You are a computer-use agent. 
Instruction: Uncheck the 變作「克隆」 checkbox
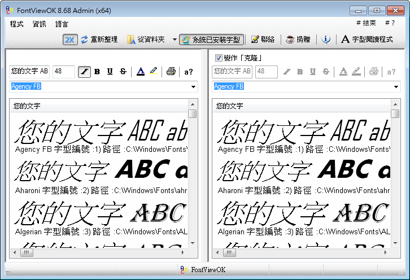pos(219,58)
